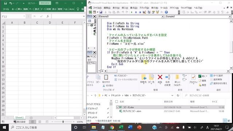Click the Tell Me lightbulb icon in Excel
The width and height of the screenshot is (233, 131).
[x=78, y=9]
